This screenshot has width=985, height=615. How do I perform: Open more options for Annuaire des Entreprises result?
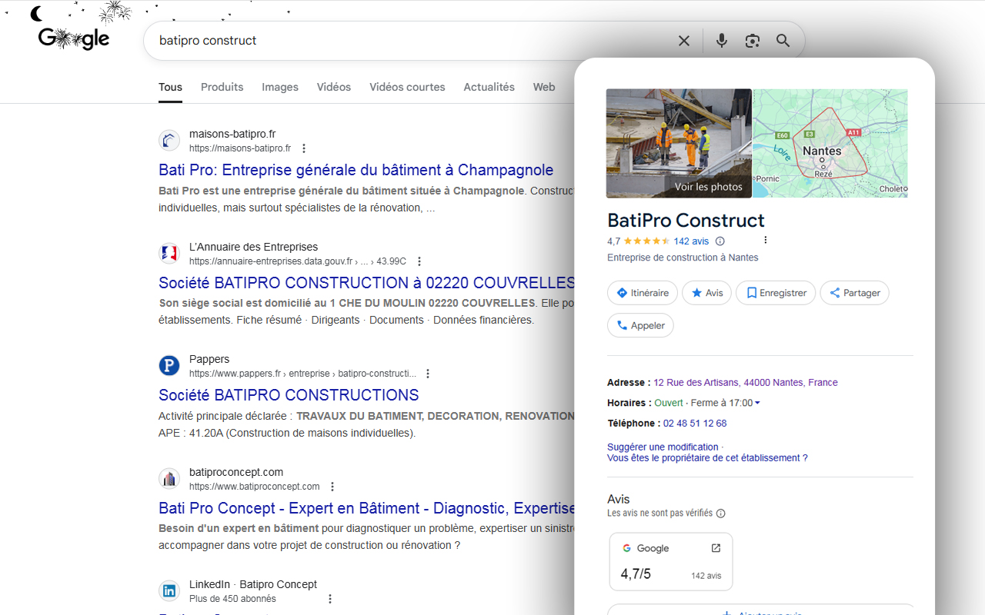[419, 261]
